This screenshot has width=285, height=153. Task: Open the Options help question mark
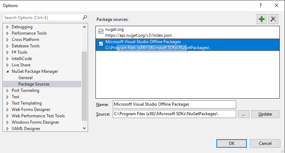click(x=261, y=5)
